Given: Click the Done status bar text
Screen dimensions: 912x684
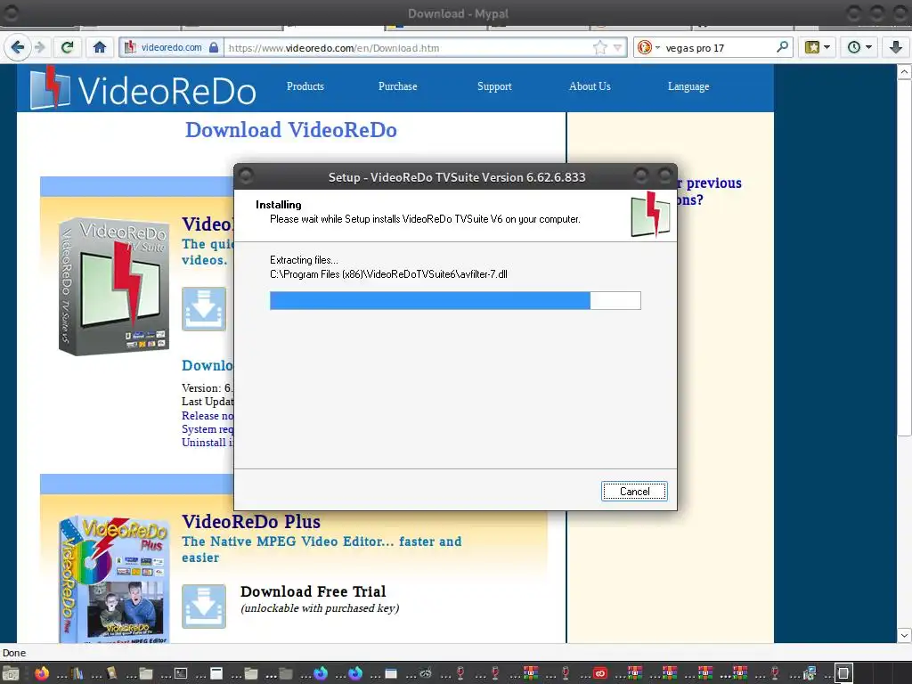Looking at the screenshot, I should (x=14, y=653).
